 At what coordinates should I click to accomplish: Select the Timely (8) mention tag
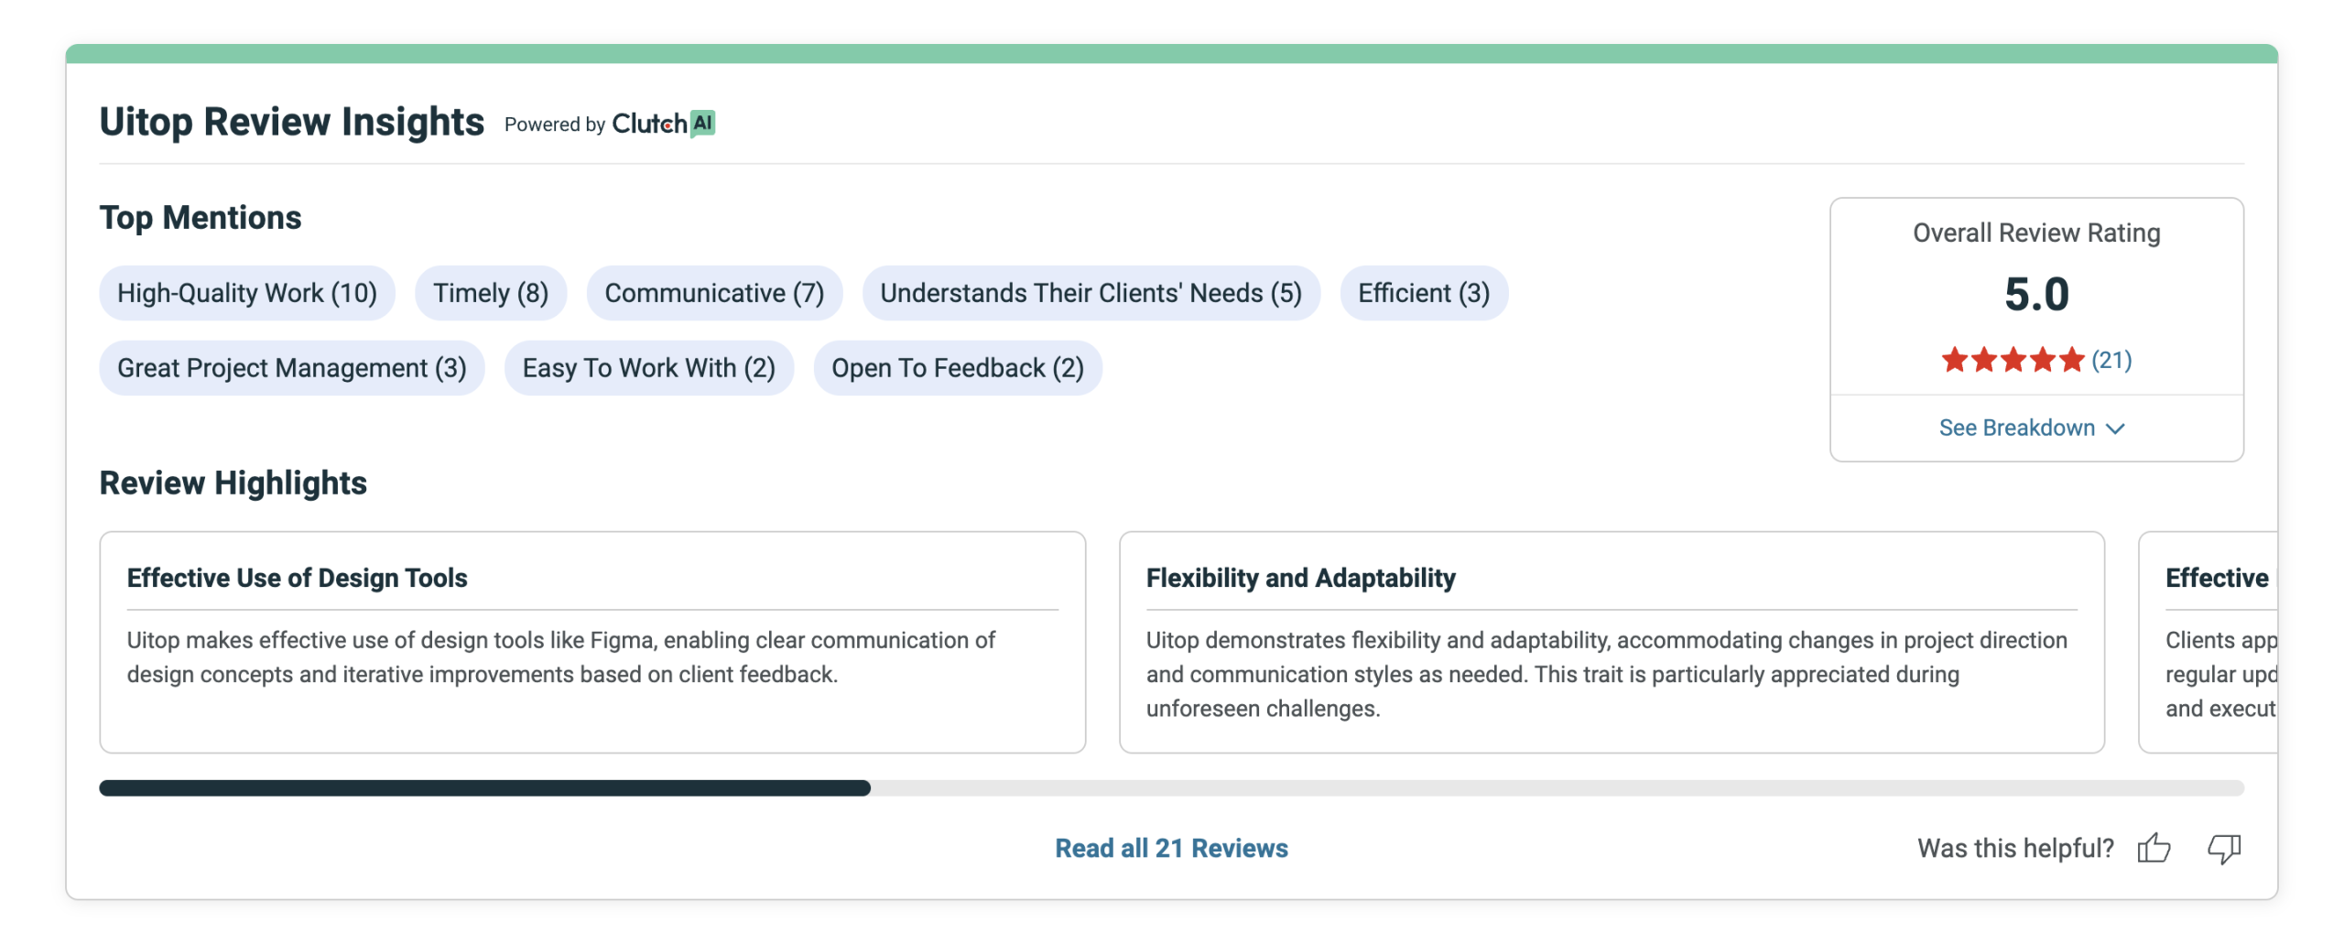[x=491, y=293]
